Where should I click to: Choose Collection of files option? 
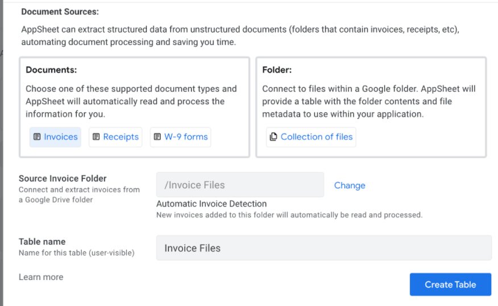point(311,137)
